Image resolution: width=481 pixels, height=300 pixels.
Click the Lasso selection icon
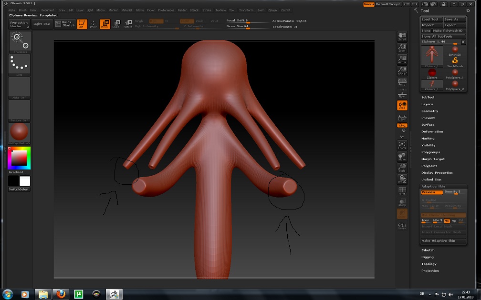[x=402, y=226]
